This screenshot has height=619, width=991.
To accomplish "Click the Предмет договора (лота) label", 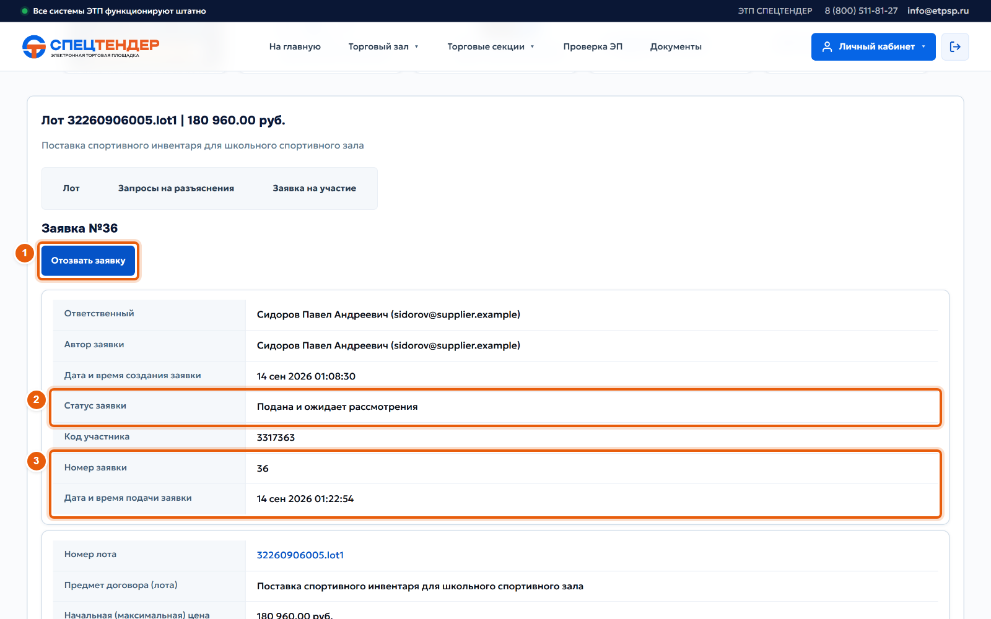I will coord(121,585).
